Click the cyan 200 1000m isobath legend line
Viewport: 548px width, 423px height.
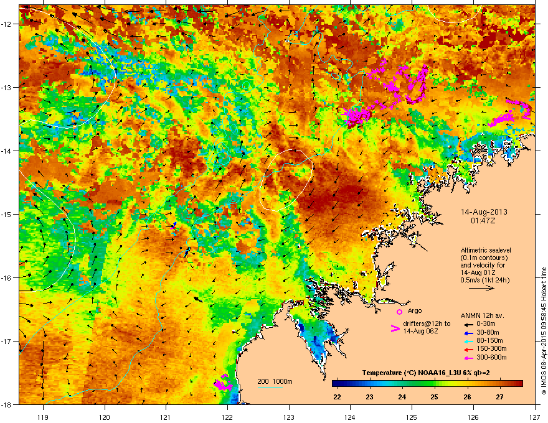[x=270, y=387]
